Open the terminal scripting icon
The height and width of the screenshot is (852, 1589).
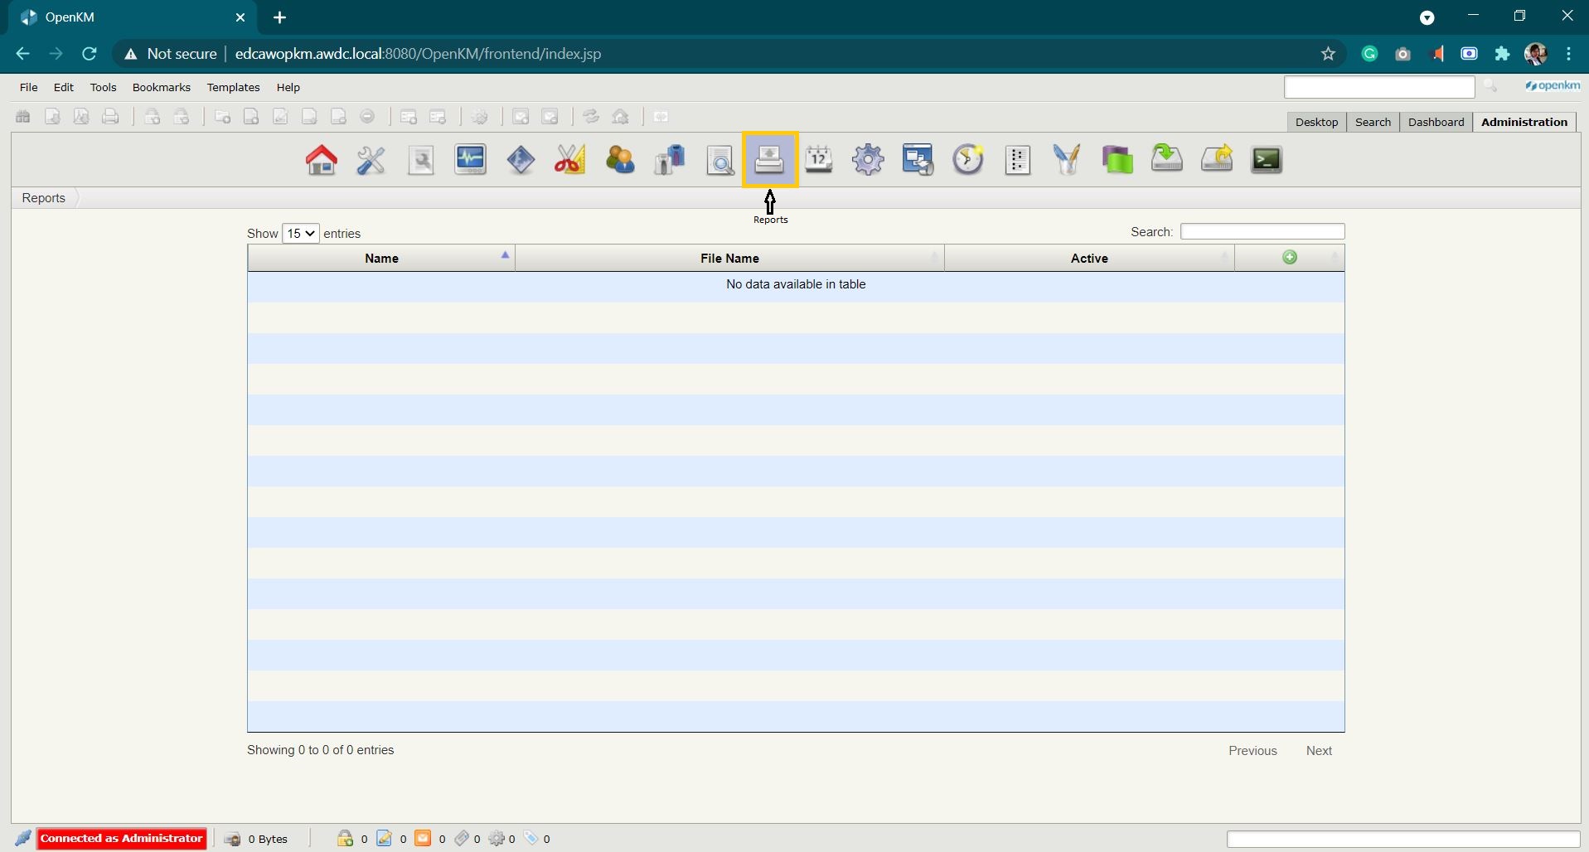coord(1267,159)
